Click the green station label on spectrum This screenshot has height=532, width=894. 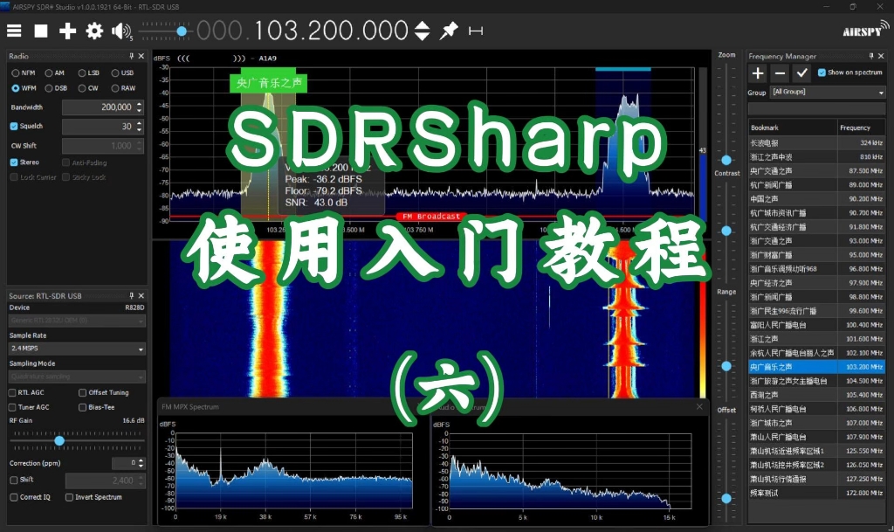coord(269,83)
